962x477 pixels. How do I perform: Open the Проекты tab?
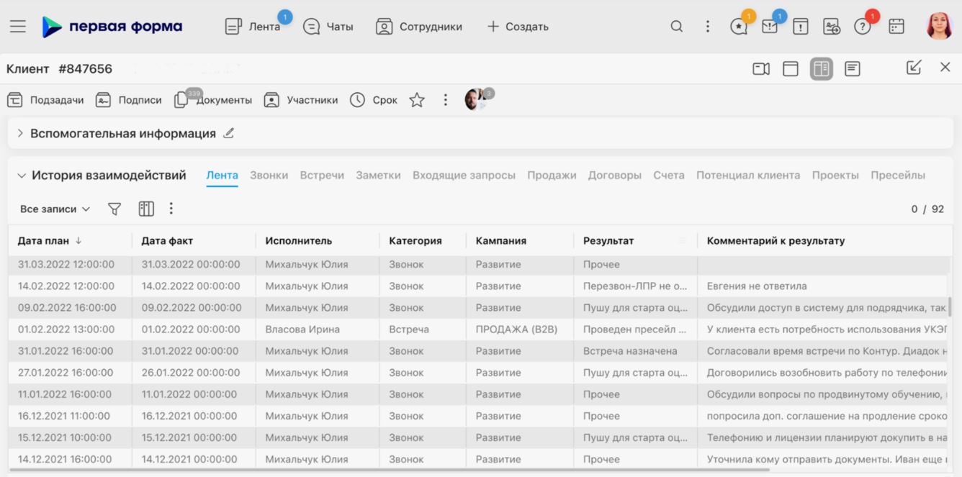click(835, 176)
